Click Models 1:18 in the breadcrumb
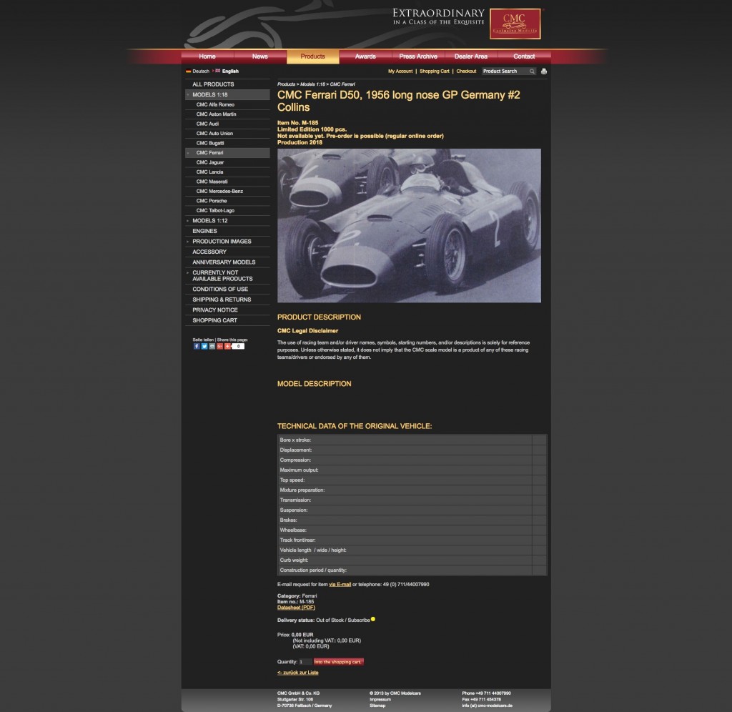Viewport: 732px width, 712px height. tap(312, 84)
